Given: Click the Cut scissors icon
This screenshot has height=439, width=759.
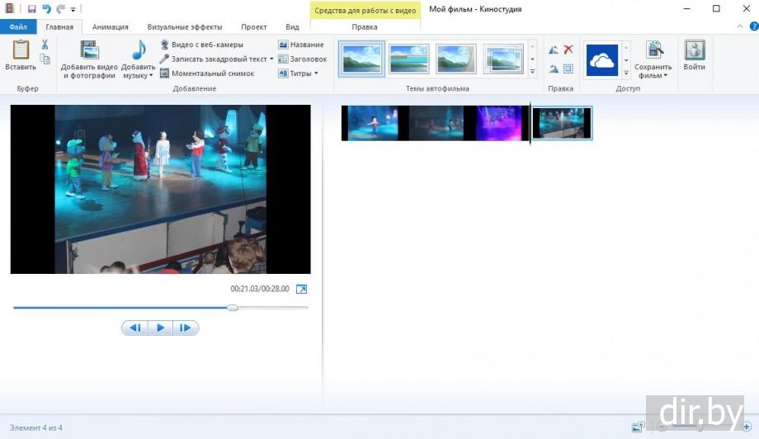Looking at the screenshot, I should [45, 45].
